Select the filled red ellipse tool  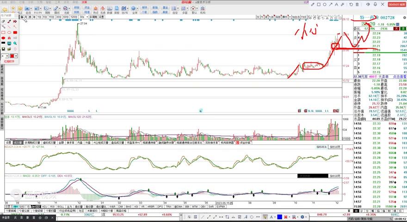coord(3,38)
